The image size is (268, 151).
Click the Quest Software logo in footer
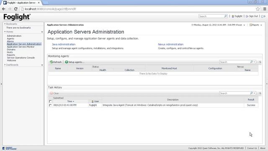tap(10, 148)
